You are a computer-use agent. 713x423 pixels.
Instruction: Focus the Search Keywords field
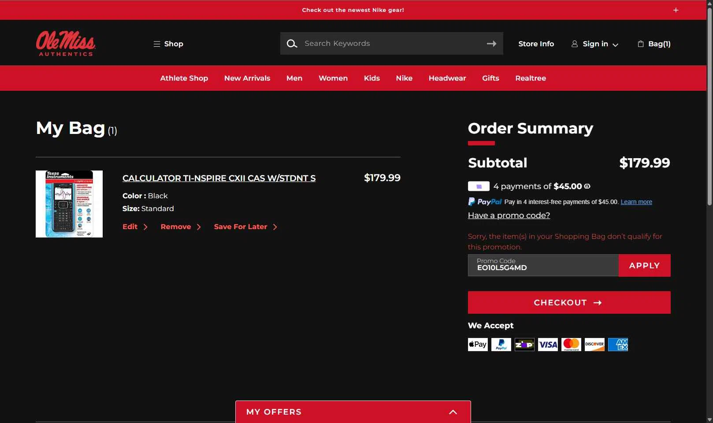point(391,43)
